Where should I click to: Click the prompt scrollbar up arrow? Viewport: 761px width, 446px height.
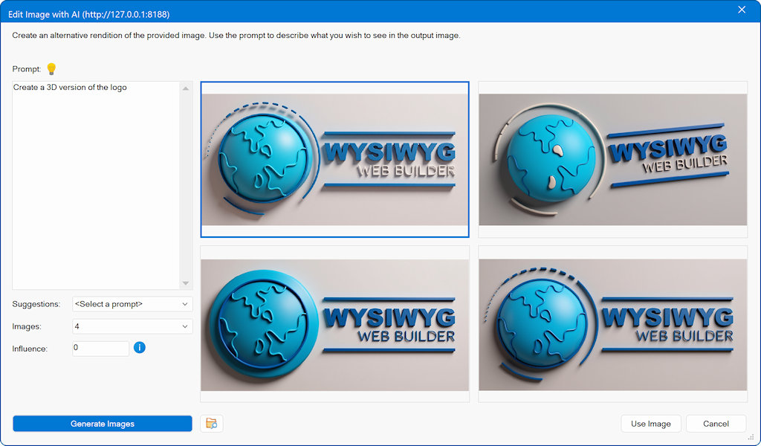click(186, 88)
